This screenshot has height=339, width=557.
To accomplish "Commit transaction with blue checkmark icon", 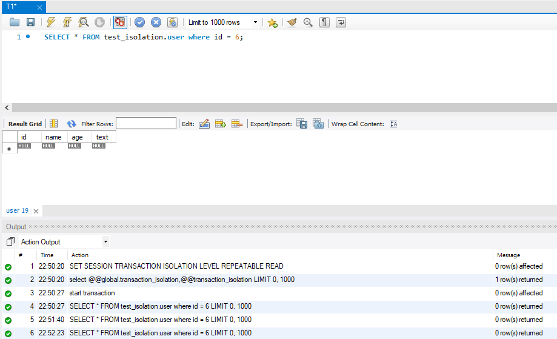I will point(139,22).
